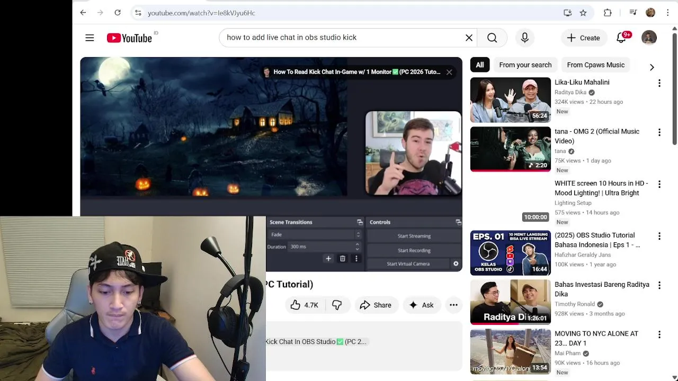The width and height of the screenshot is (678, 381).
Task: Open the Chrome three-dot menu
Action: pyautogui.click(x=667, y=13)
